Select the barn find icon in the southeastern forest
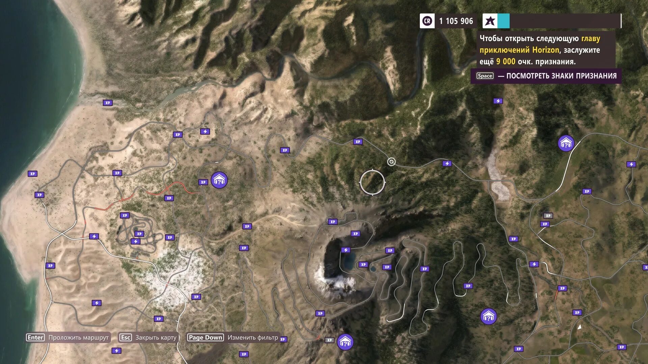Viewport: 648px width, 364px height. tap(488, 316)
